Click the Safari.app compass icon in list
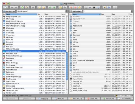Viewport: 135px width, 104px height. click(x=4, y=72)
